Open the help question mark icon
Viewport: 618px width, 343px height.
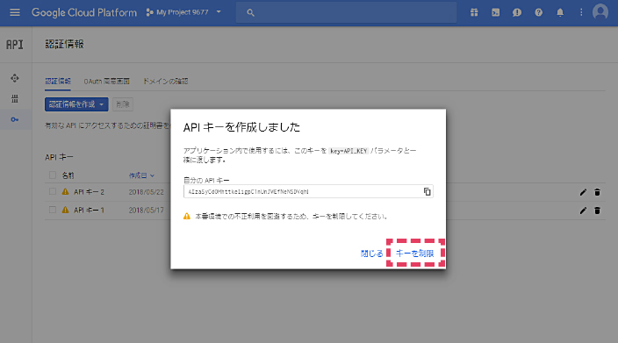point(538,12)
